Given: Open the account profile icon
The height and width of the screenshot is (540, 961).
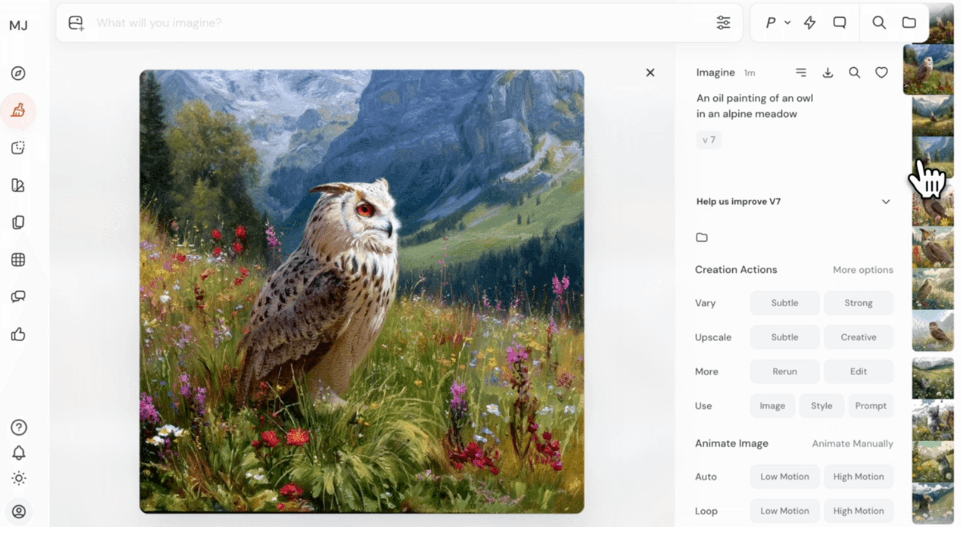Looking at the screenshot, I should tap(19, 512).
